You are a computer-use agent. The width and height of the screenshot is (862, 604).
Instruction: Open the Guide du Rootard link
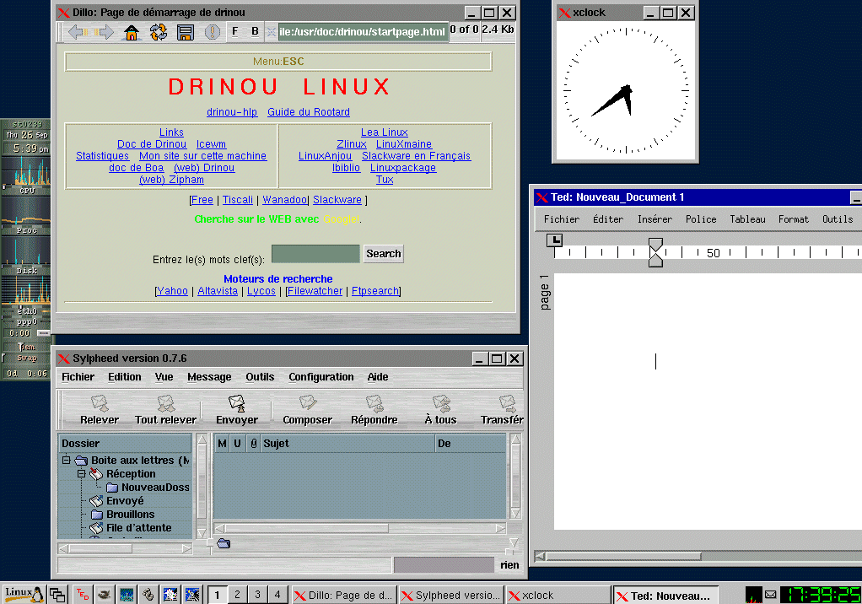309,112
